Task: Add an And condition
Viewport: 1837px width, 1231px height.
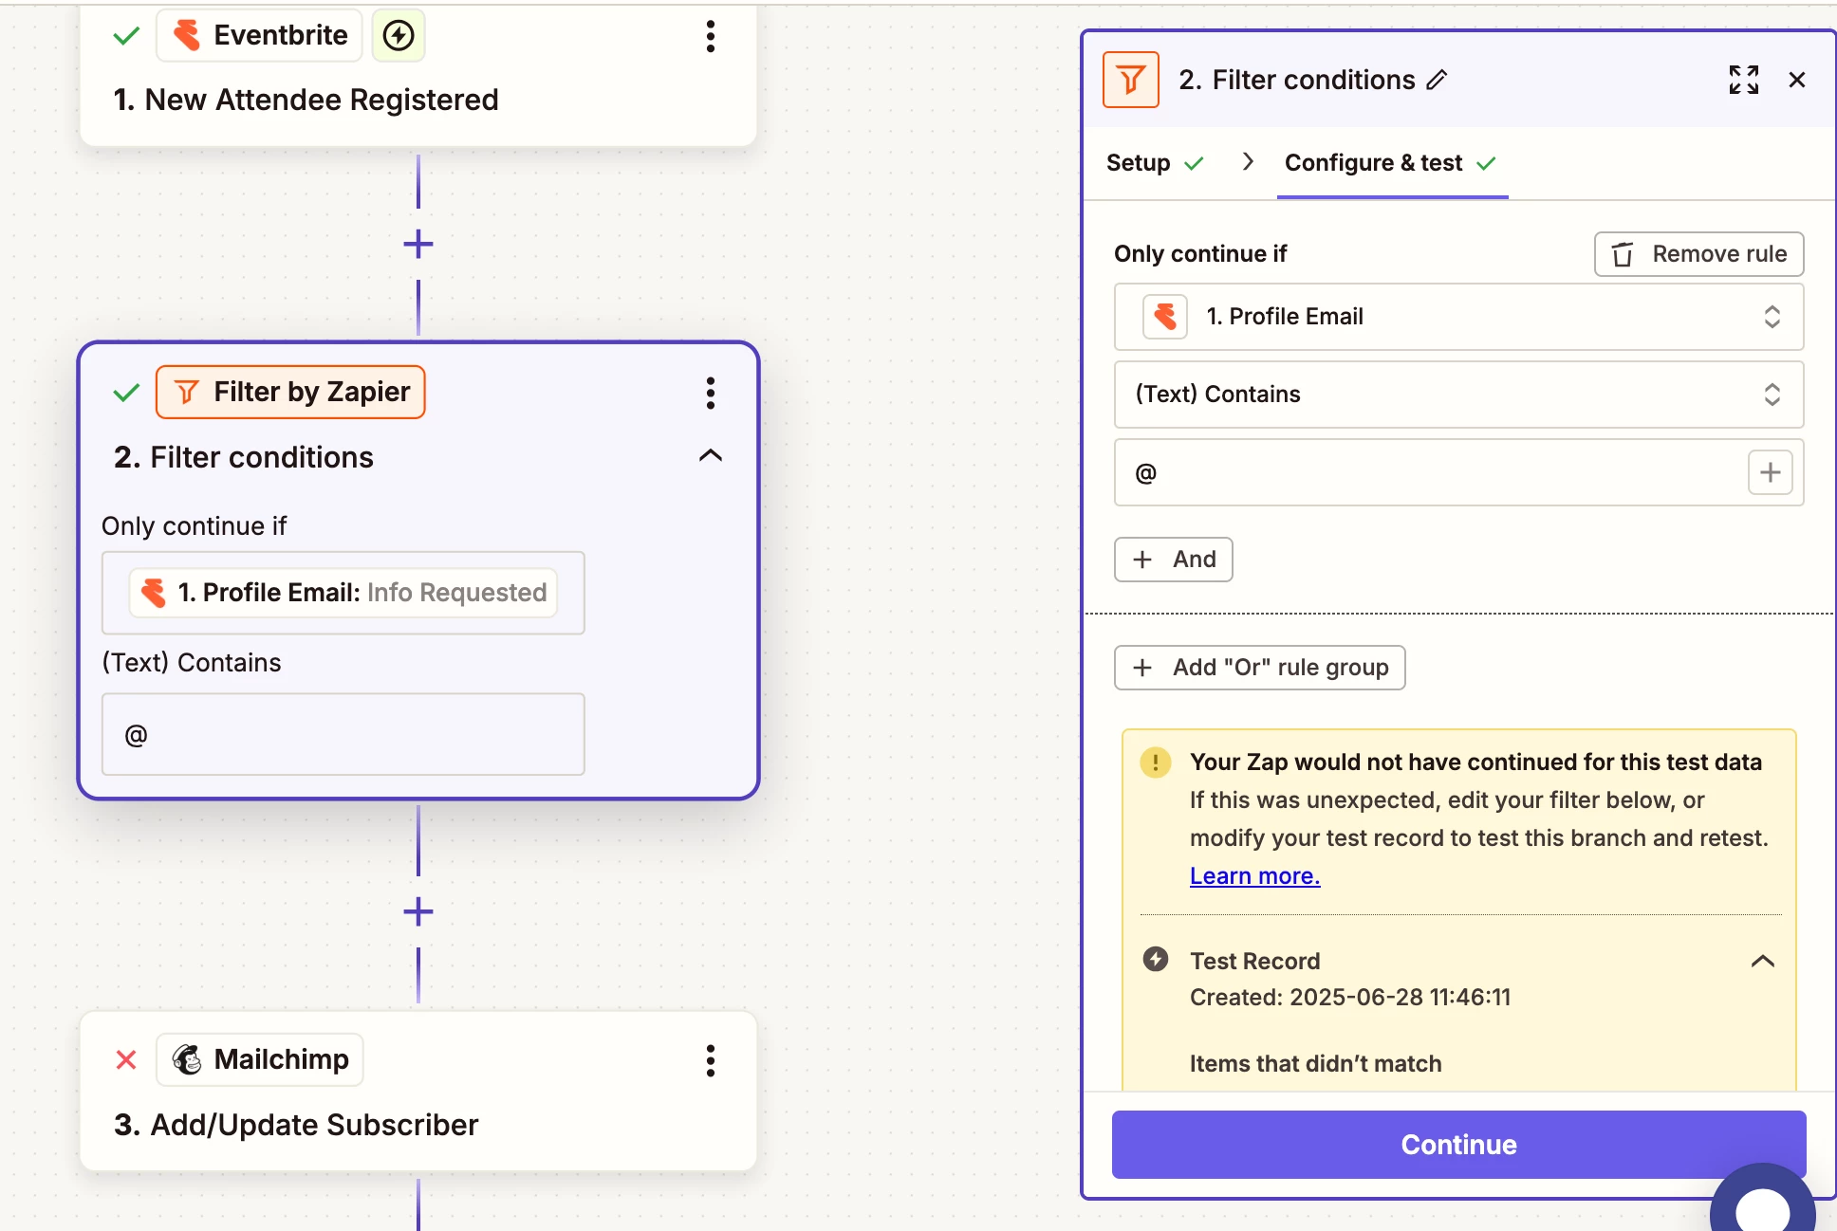Action: click(1174, 560)
